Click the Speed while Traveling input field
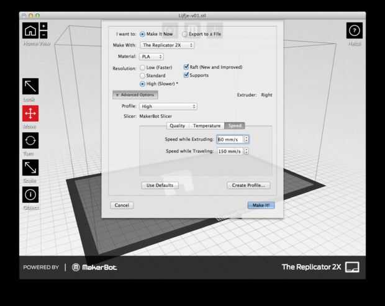The image size is (385, 306). click(230, 151)
